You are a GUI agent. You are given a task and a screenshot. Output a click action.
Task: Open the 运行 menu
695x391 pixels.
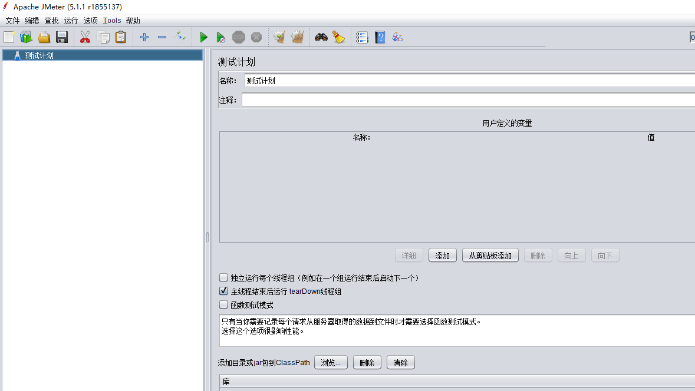point(71,21)
